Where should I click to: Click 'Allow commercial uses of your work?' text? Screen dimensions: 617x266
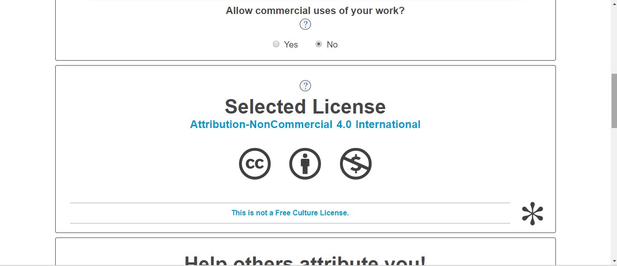[315, 10]
